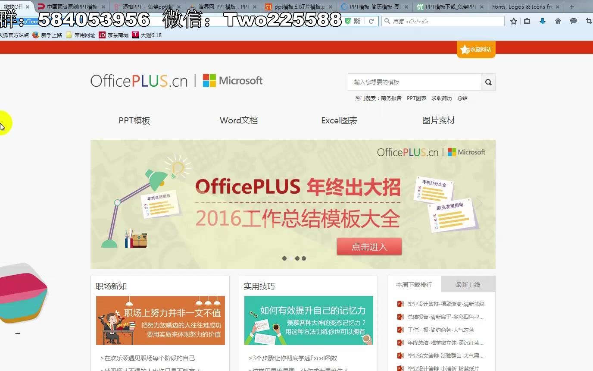Viewport: 593px width, 371px height.
Task: Open the chat bubble toolbar icon
Action: pyautogui.click(x=574, y=21)
